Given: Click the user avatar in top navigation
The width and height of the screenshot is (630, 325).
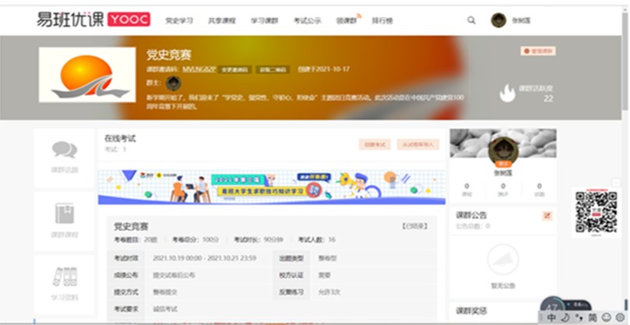Looking at the screenshot, I should [x=498, y=20].
